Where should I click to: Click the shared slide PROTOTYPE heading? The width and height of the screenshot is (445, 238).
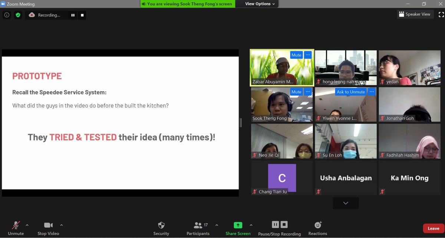tap(37, 76)
